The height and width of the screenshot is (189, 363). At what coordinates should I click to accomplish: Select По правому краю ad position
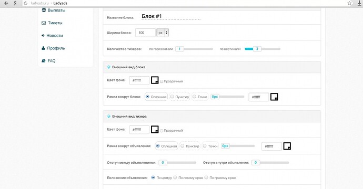(206, 177)
